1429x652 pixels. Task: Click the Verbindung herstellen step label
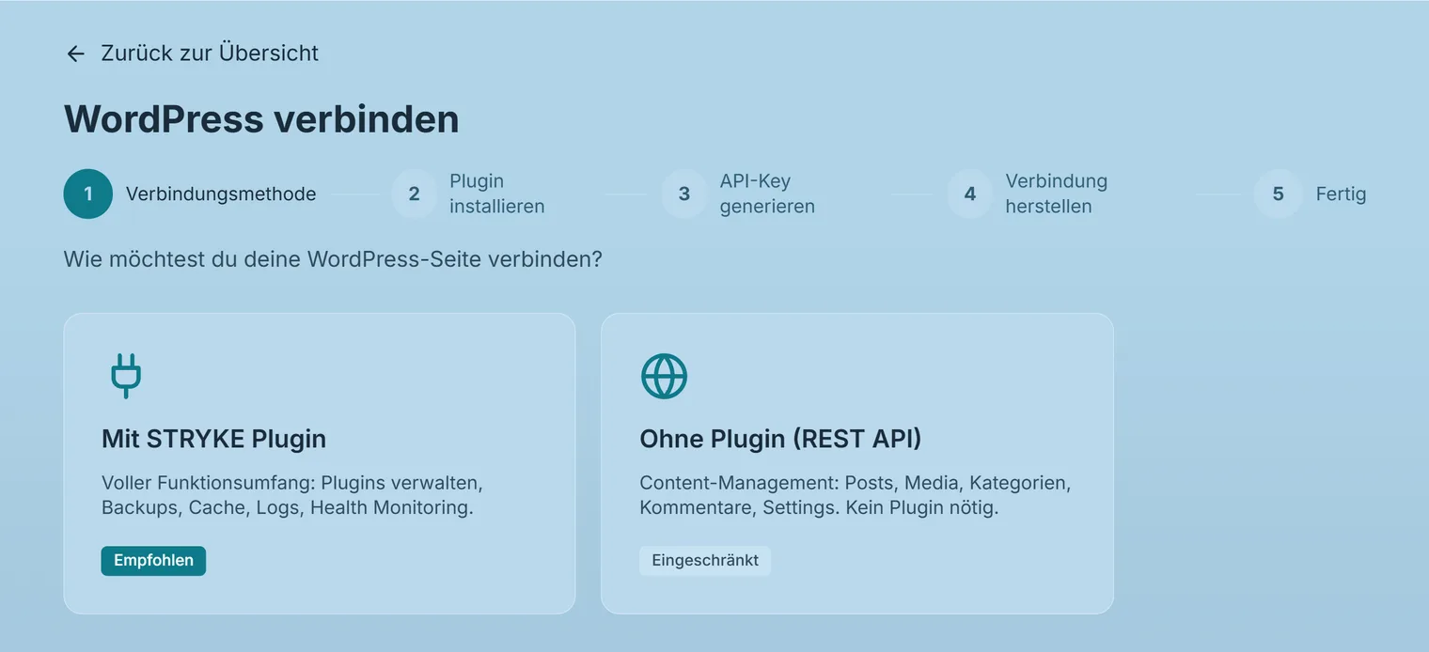point(1057,194)
